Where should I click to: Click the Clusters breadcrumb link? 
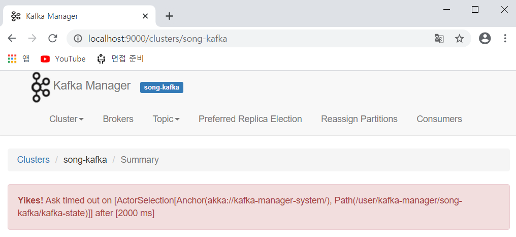click(x=34, y=160)
